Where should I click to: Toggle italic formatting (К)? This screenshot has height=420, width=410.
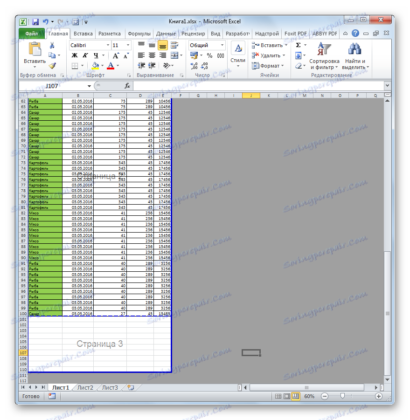coord(85,55)
